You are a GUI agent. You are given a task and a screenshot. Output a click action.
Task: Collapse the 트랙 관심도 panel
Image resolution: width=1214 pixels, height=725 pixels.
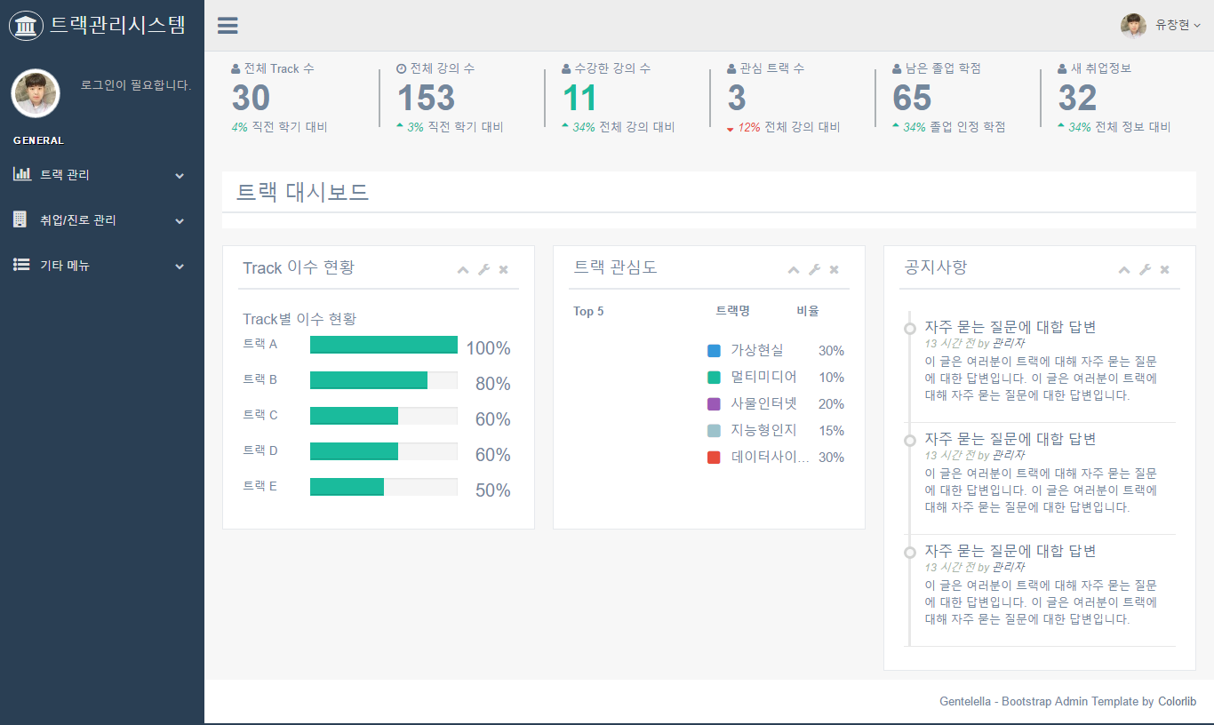point(794,270)
